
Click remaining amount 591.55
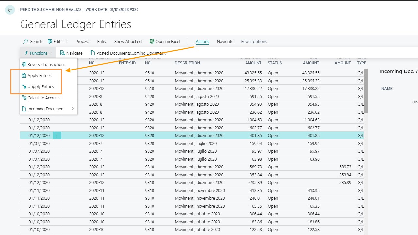coord(256,96)
